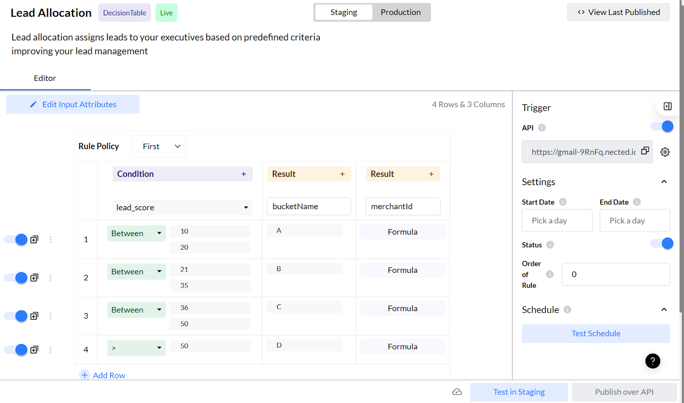
Task: Open the lead_score attribute dropdown
Action: (182, 207)
